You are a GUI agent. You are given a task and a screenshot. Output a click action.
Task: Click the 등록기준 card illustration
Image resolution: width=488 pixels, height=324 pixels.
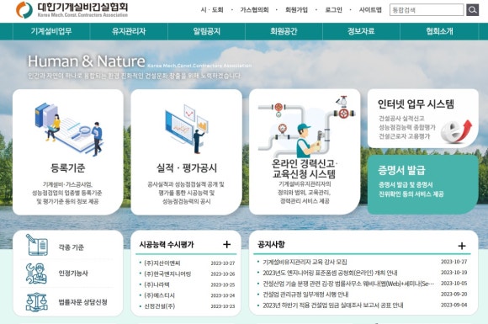pyautogui.click(x=68, y=129)
